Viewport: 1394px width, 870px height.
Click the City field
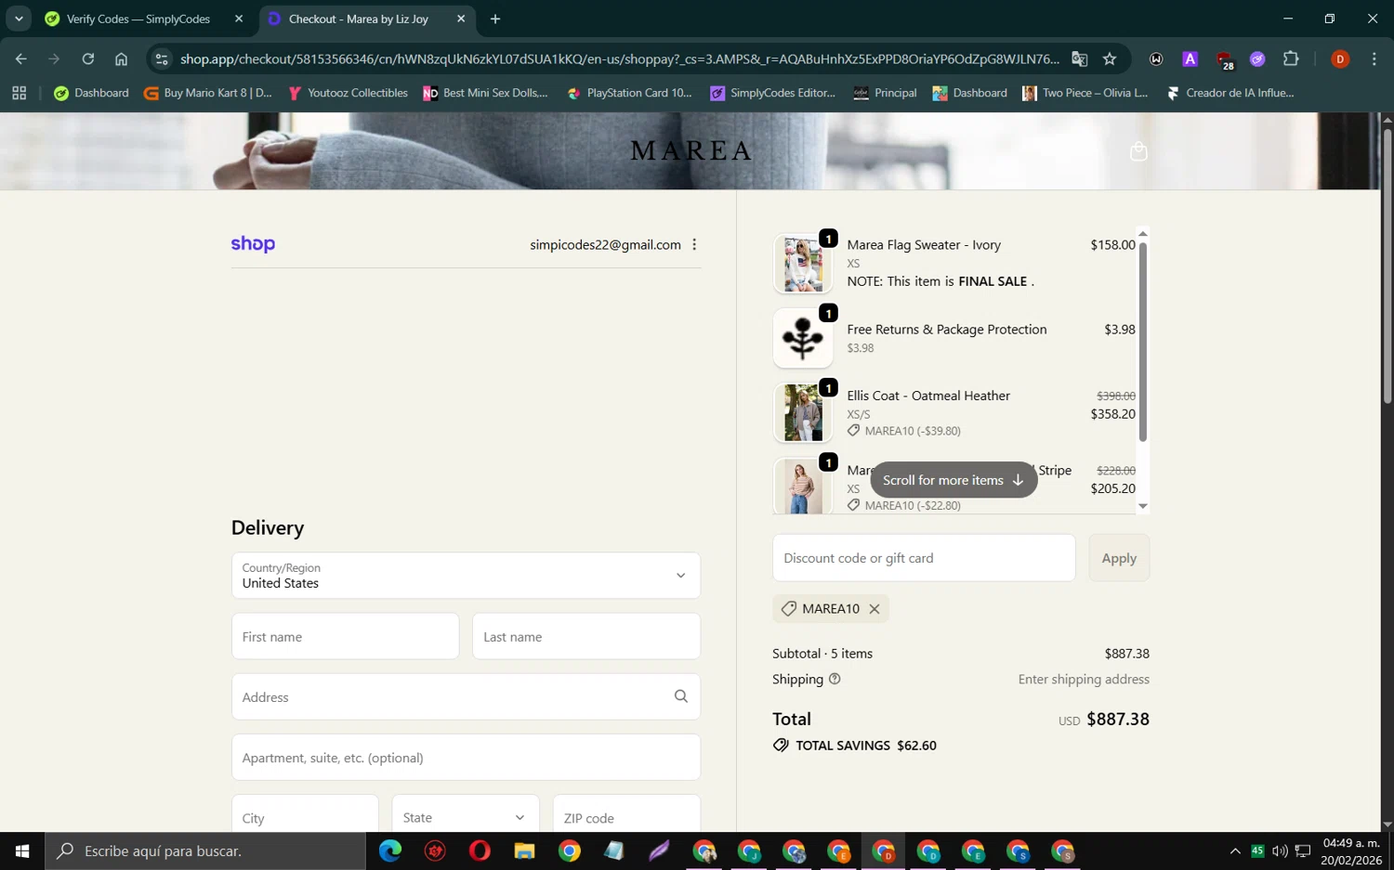click(305, 817)
